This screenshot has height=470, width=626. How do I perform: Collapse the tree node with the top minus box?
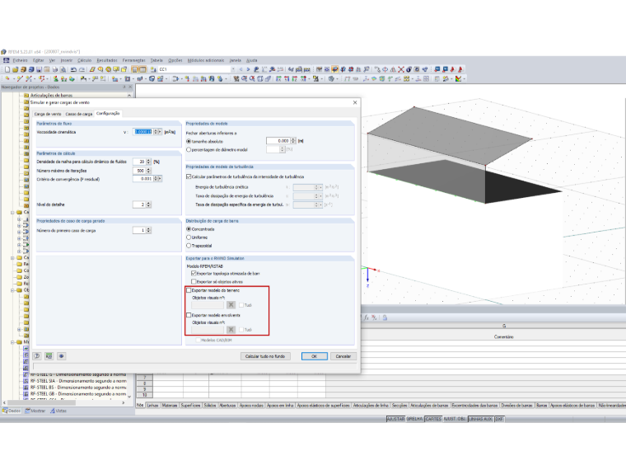12,212
